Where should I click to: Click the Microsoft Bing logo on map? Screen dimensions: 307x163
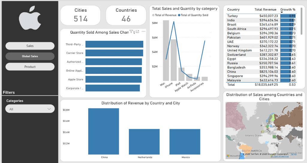click(x=234, y=156)
